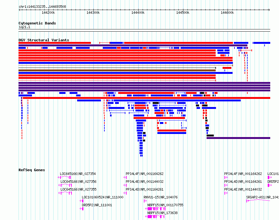The width and height of the screenshot is (279, 220).
Task: Select the RNVU1-15 gene arrow glyph
Action: tap(145, 201)
